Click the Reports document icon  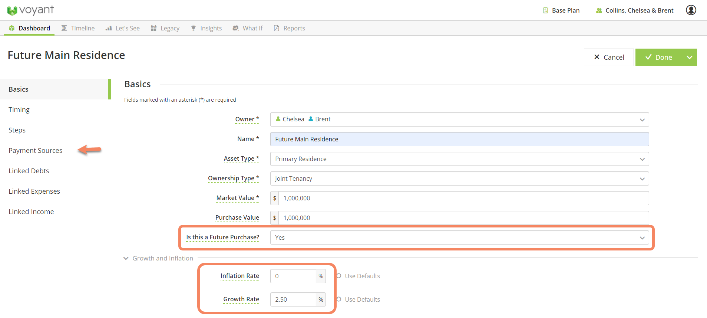(277, 28)
